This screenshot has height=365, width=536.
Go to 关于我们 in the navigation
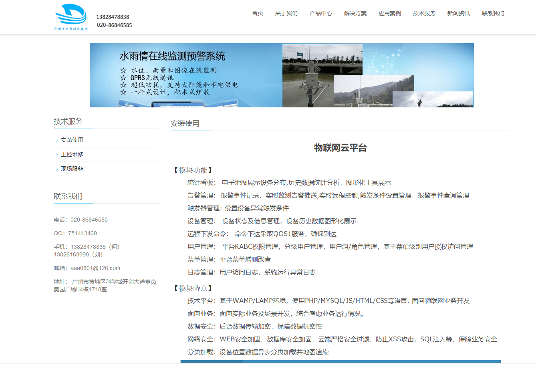click(286, 13)
